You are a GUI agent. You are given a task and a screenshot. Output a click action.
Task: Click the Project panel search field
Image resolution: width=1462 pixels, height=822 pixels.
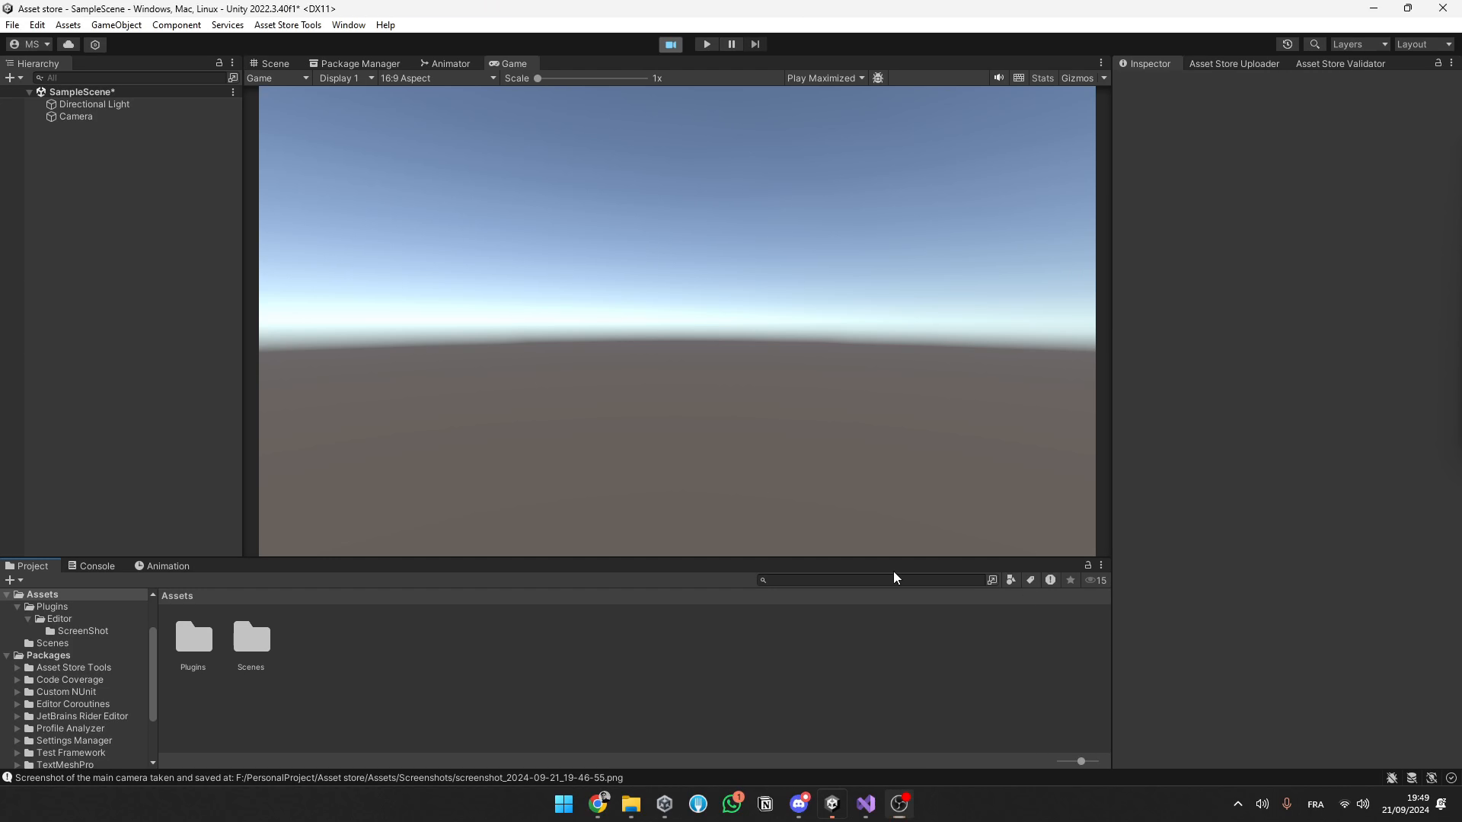coord(870,580)
